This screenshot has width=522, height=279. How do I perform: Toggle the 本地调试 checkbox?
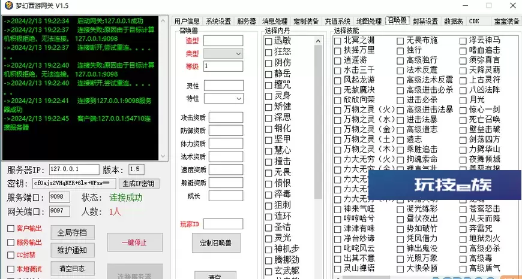11,269
